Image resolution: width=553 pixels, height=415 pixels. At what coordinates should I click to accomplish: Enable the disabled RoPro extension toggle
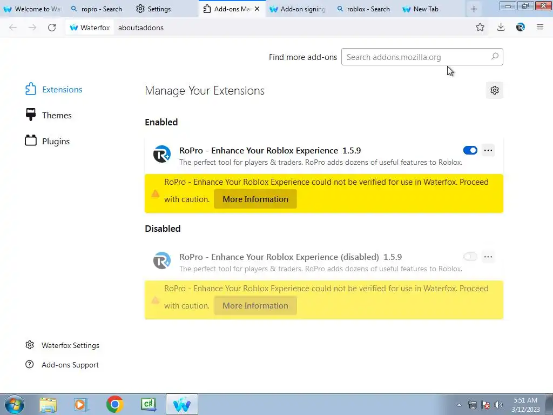[470, 257]
